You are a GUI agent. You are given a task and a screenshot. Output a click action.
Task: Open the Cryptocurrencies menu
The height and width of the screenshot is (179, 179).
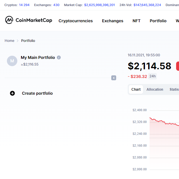click(76, 21)
